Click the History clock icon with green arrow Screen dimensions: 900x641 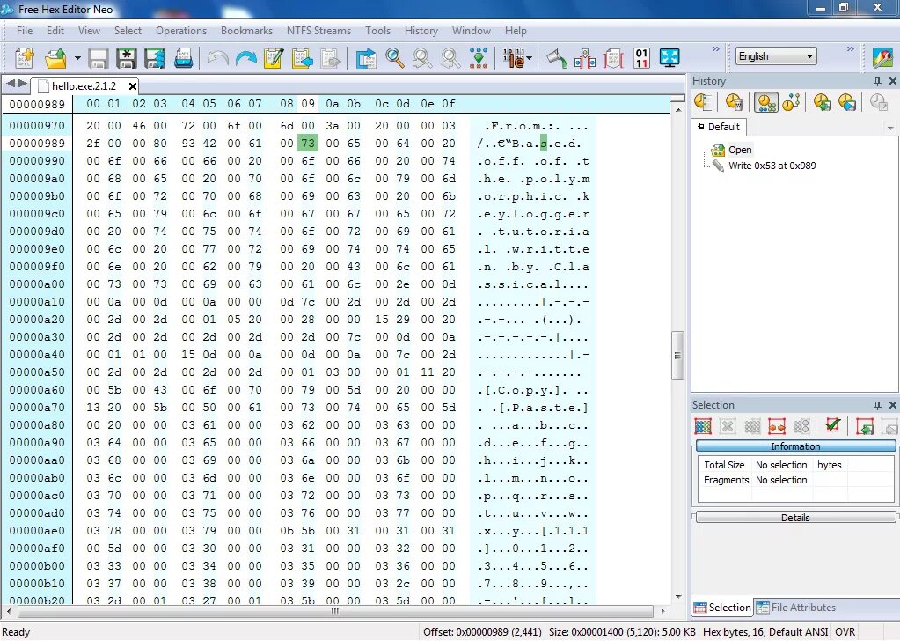tap(822, 102)
